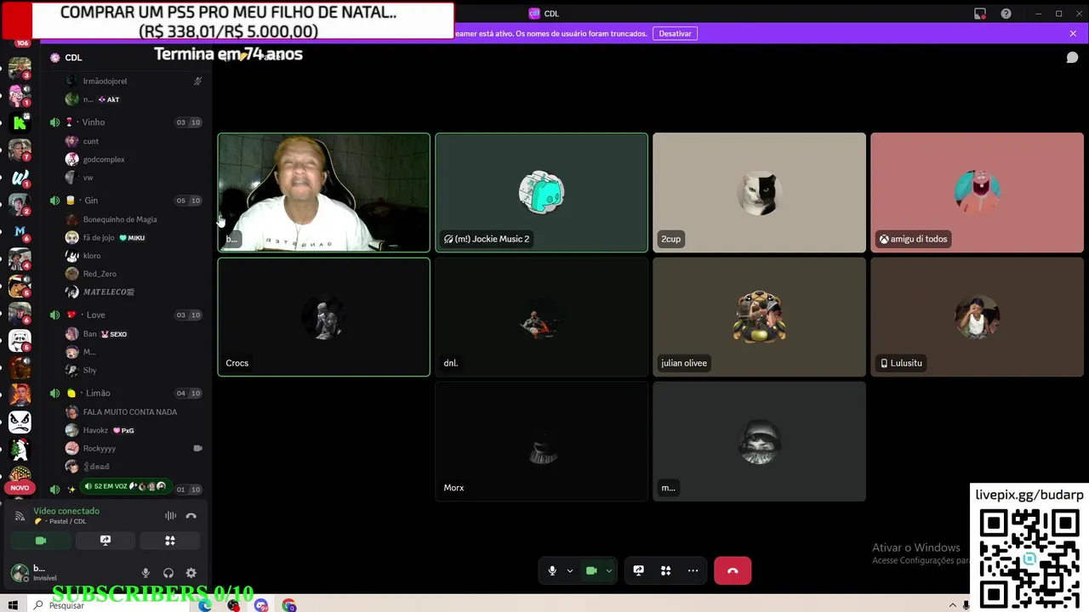Open microphone options arrow in call bar
This screenshot has height=612, width=1089.
[x=570, y=570]
